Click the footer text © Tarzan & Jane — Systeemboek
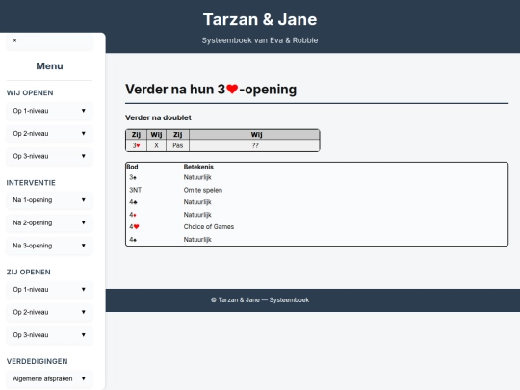 (260, 300)
